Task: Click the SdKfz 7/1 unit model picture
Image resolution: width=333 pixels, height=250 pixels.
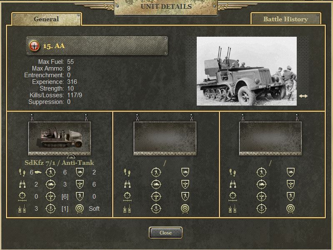Action: (60, 138)
